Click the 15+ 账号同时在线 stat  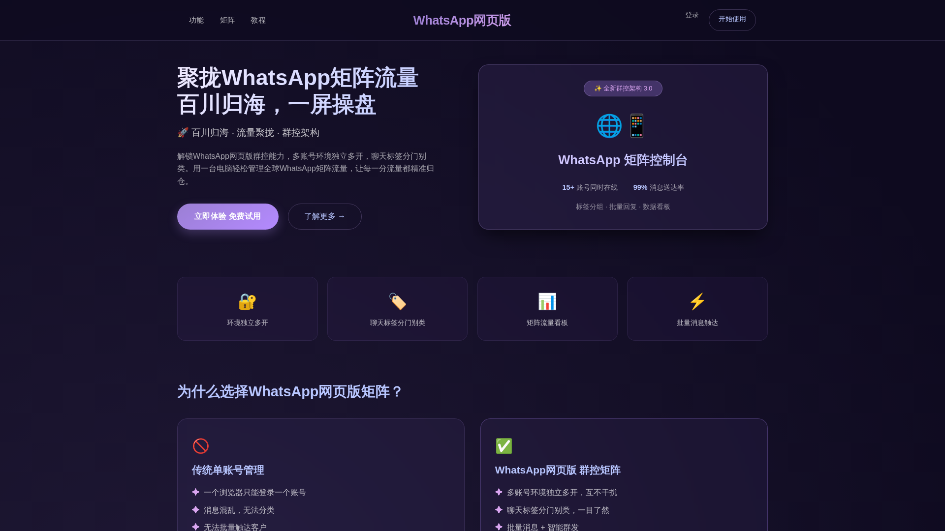[x=590, y=187]
